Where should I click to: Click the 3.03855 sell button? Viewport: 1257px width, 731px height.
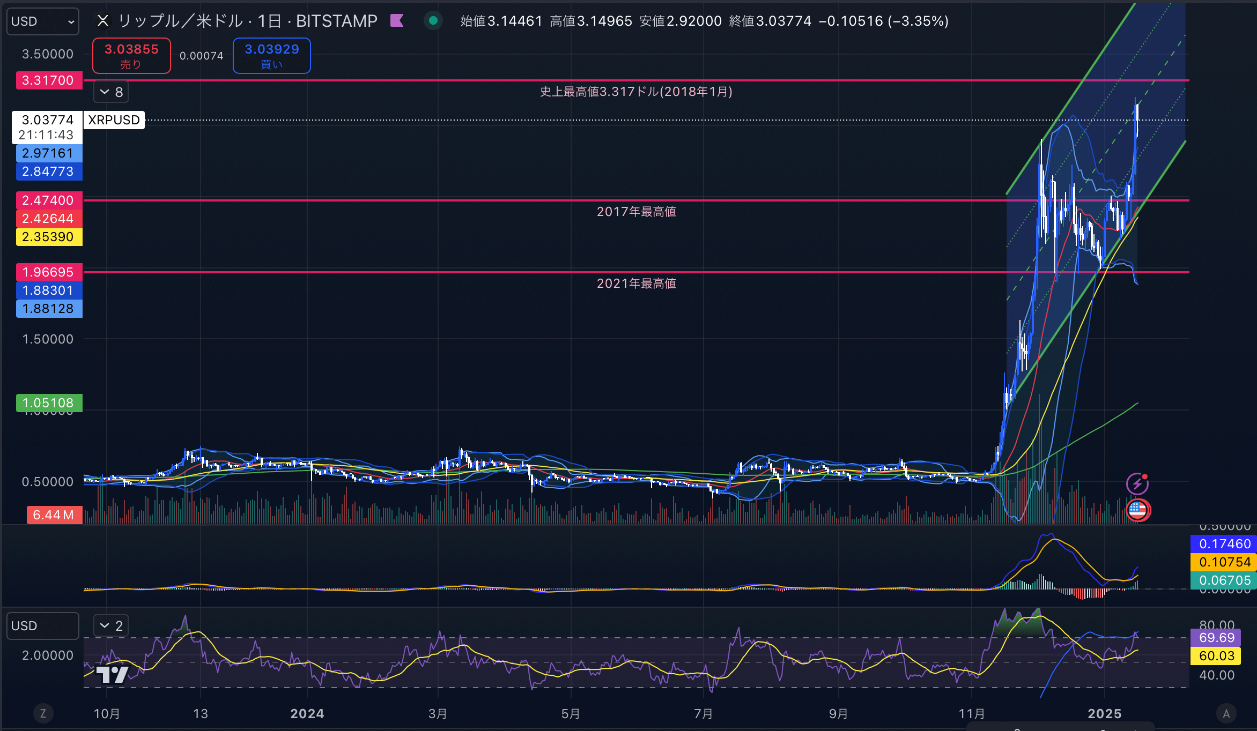click(131, 56)
